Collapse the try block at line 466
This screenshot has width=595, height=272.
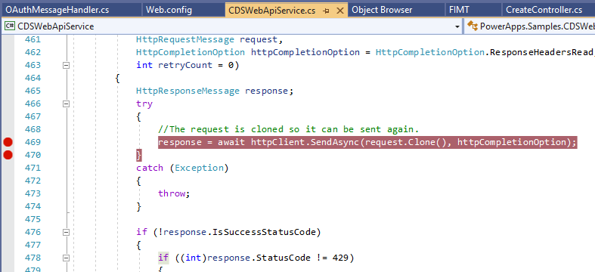pos(66,104)
